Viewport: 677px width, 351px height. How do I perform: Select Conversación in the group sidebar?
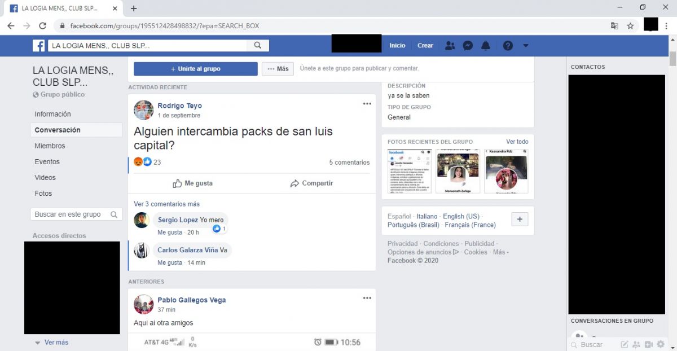[76, 130]
